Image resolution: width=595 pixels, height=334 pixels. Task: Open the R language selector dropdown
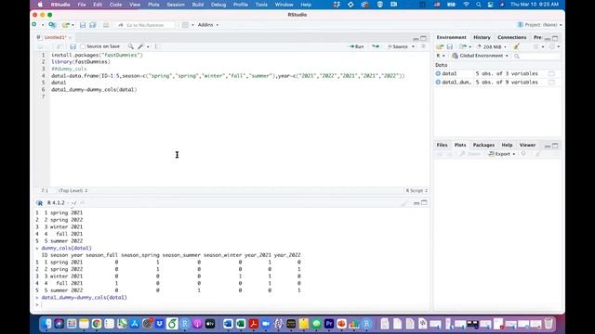(440, 56)
